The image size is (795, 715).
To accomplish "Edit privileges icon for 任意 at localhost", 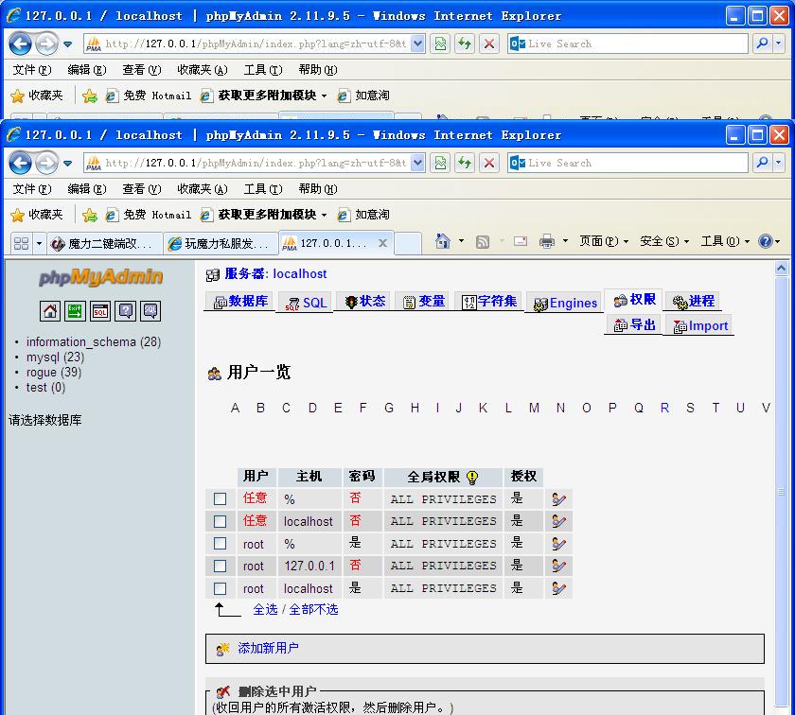I will click(558, 521).
